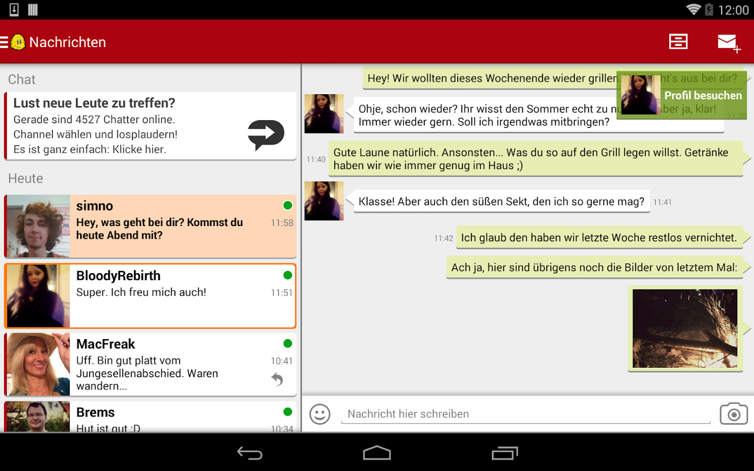Screen dimensions: 754x471
Task: Open the simno conversation
Action: pyautogui.click(x=150, y=226)
